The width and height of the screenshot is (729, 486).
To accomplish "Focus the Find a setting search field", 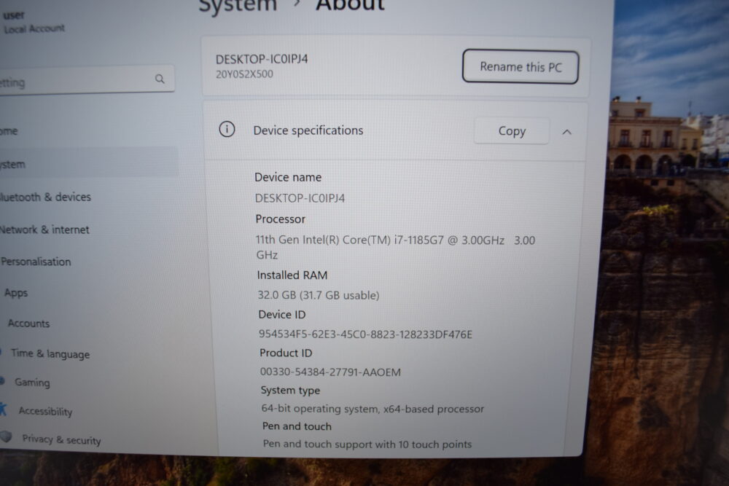I will point(86,80).
